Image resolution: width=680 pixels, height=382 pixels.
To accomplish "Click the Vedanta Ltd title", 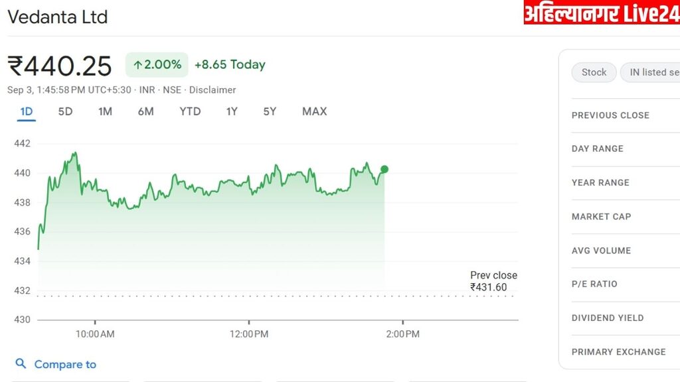I will pyautogui.click(x=57, y=17).
